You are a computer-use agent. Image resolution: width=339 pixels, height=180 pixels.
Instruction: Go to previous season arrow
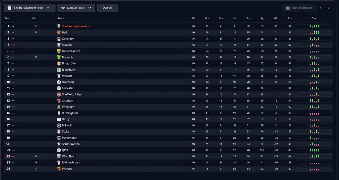tap(321, 8)
